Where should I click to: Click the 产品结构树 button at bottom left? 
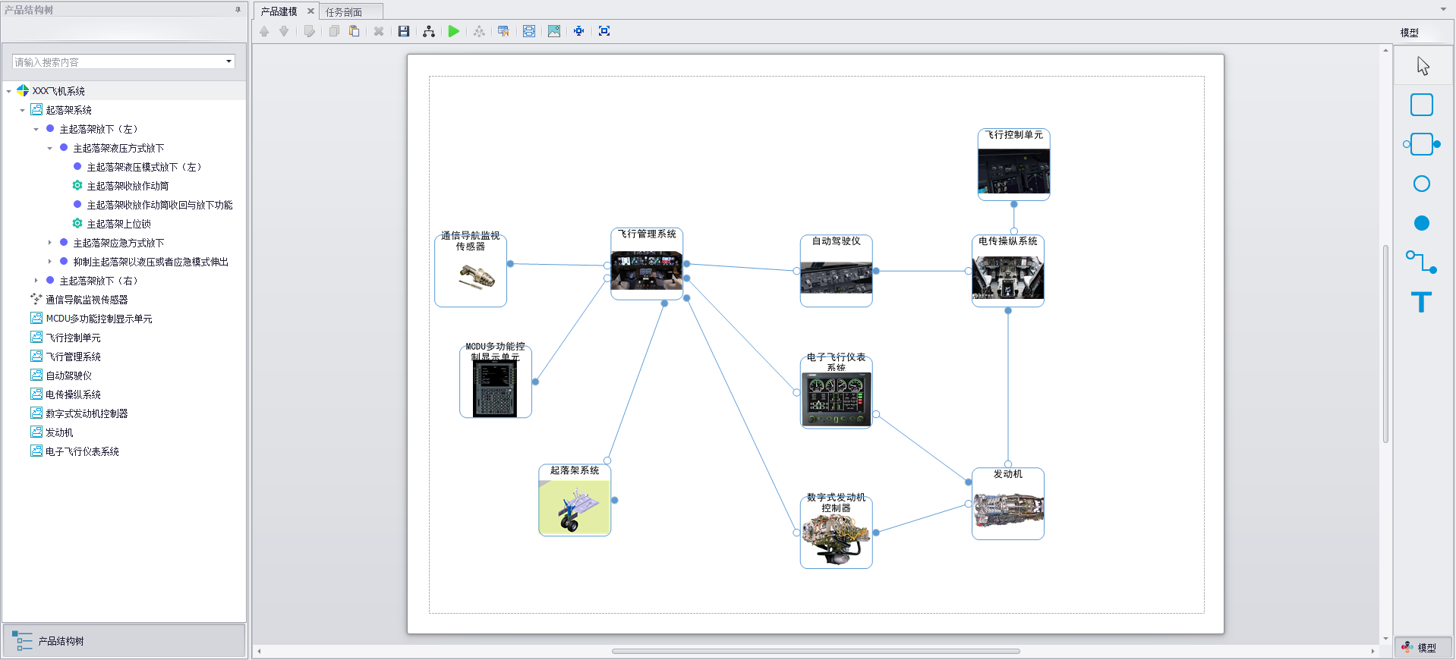point(61,641)
